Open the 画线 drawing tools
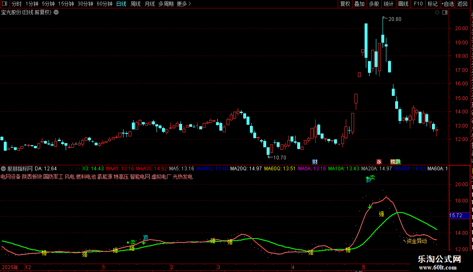This screenshot has height=272, width=473. pyautogui.click(x=403, y=4)
